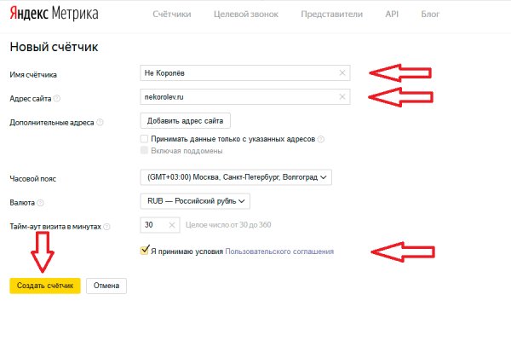Open help icon for 'Тайм-аут визита в минутах'
Screen dimensions: 511x341
click(x=109, y=228)
